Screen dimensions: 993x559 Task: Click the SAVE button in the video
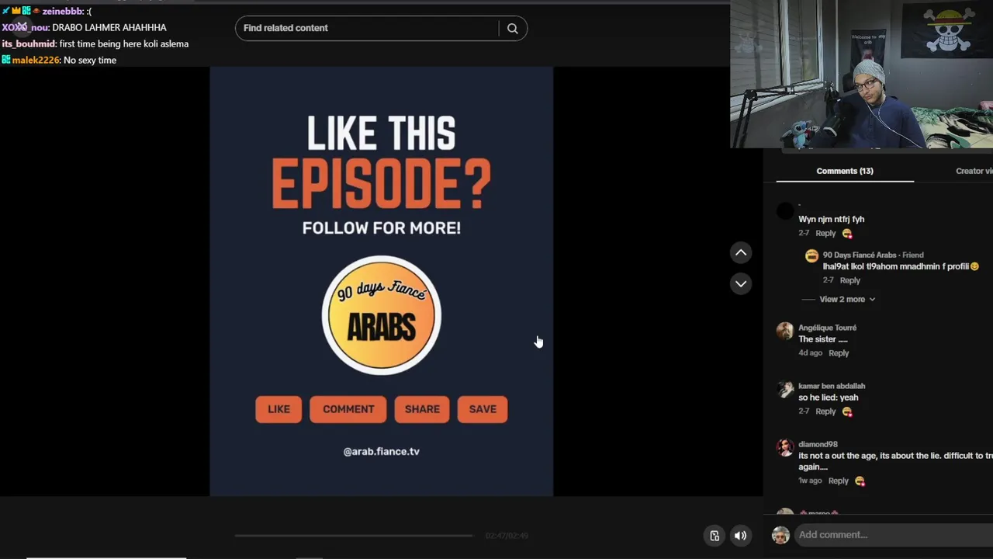pos(483,409)
